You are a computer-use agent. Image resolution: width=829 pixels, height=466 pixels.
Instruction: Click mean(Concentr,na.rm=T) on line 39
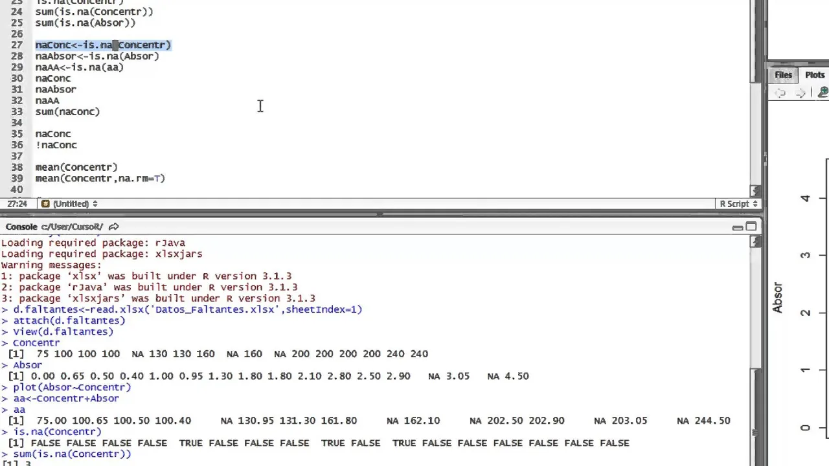100,178
